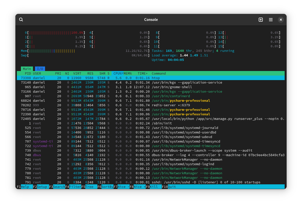Click the search icon in Console header

click(x=21, y=20)
